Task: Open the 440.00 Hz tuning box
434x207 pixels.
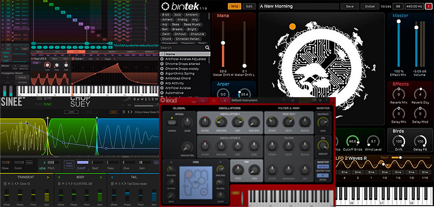Action: click(x=413, y=6)
